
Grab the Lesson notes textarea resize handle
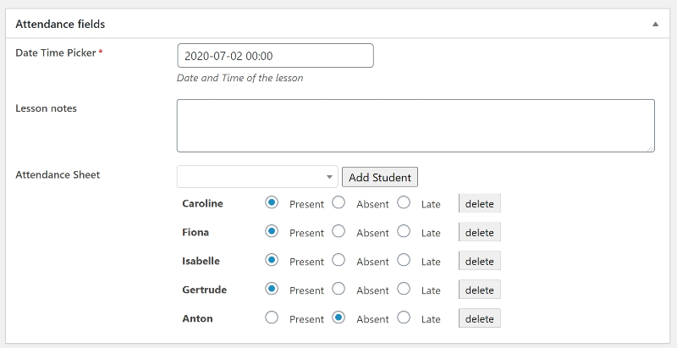point(651,148)
